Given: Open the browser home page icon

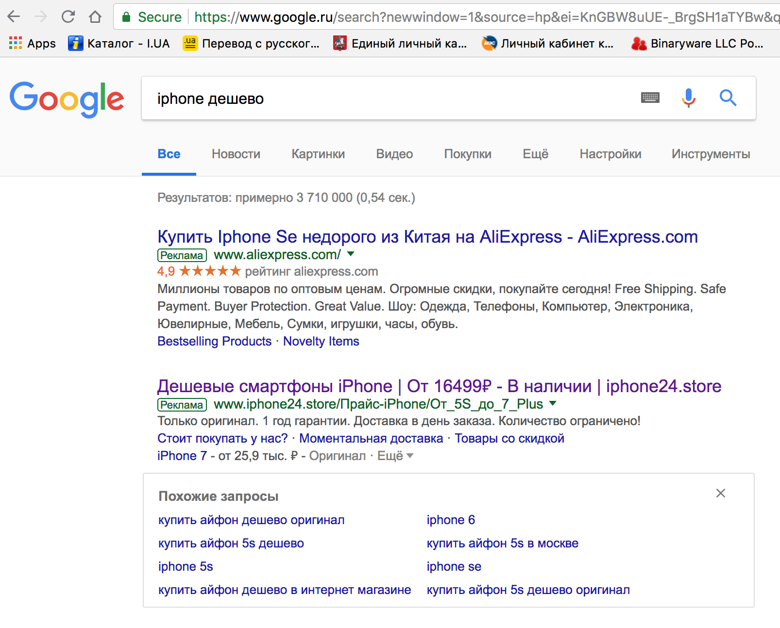Looking at the screenshot, I should (95, 17).
